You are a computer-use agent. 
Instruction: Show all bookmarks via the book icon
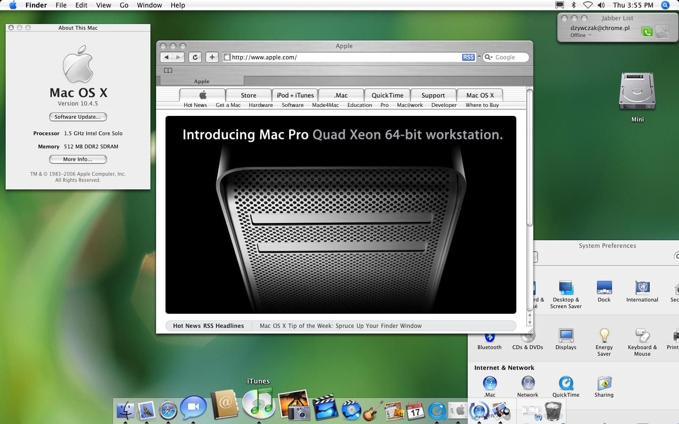coord(168,71)
